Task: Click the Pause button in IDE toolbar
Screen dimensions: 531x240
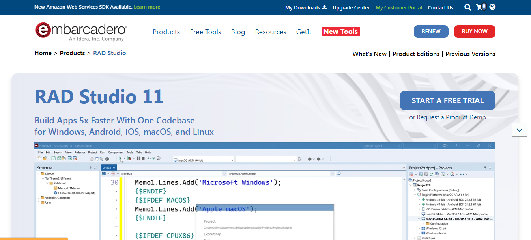Action: click(x=138, y=158)
